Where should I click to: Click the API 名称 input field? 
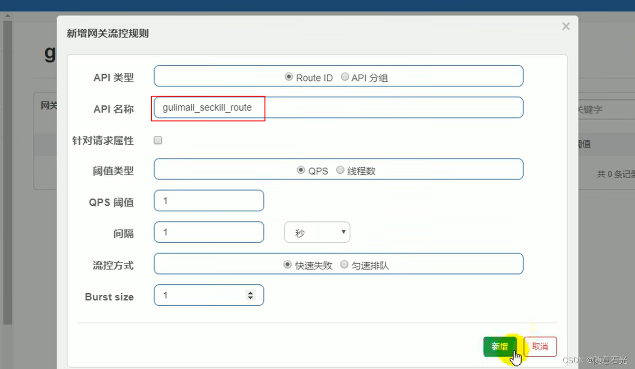pos(339,108)
